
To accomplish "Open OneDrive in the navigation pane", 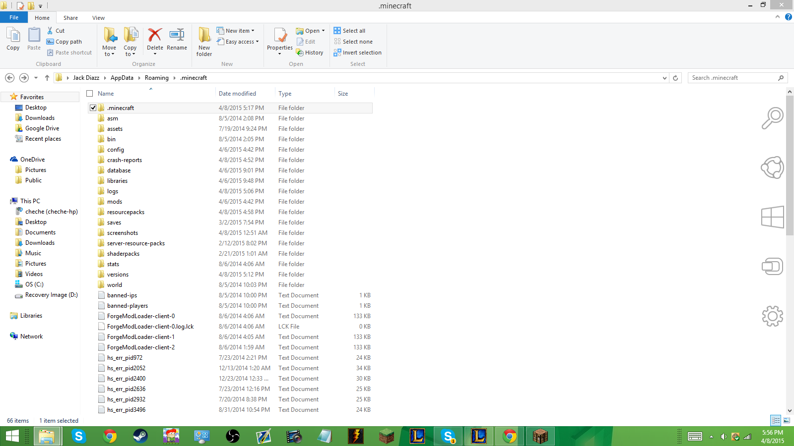I will tap(32, 160).
